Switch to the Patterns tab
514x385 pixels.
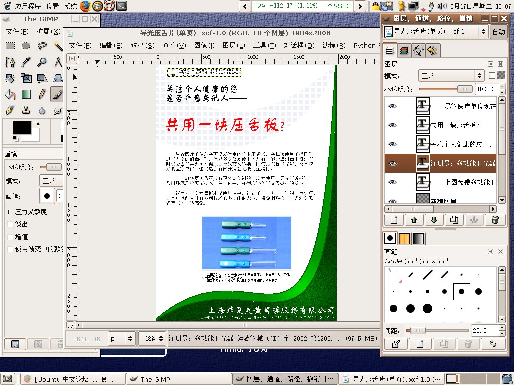pos(404,238)
